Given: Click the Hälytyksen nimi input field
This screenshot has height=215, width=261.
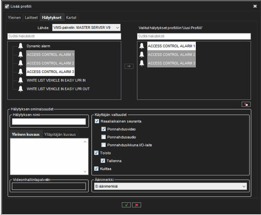Looking at the screenshot, I should click(x=49, y=121).
